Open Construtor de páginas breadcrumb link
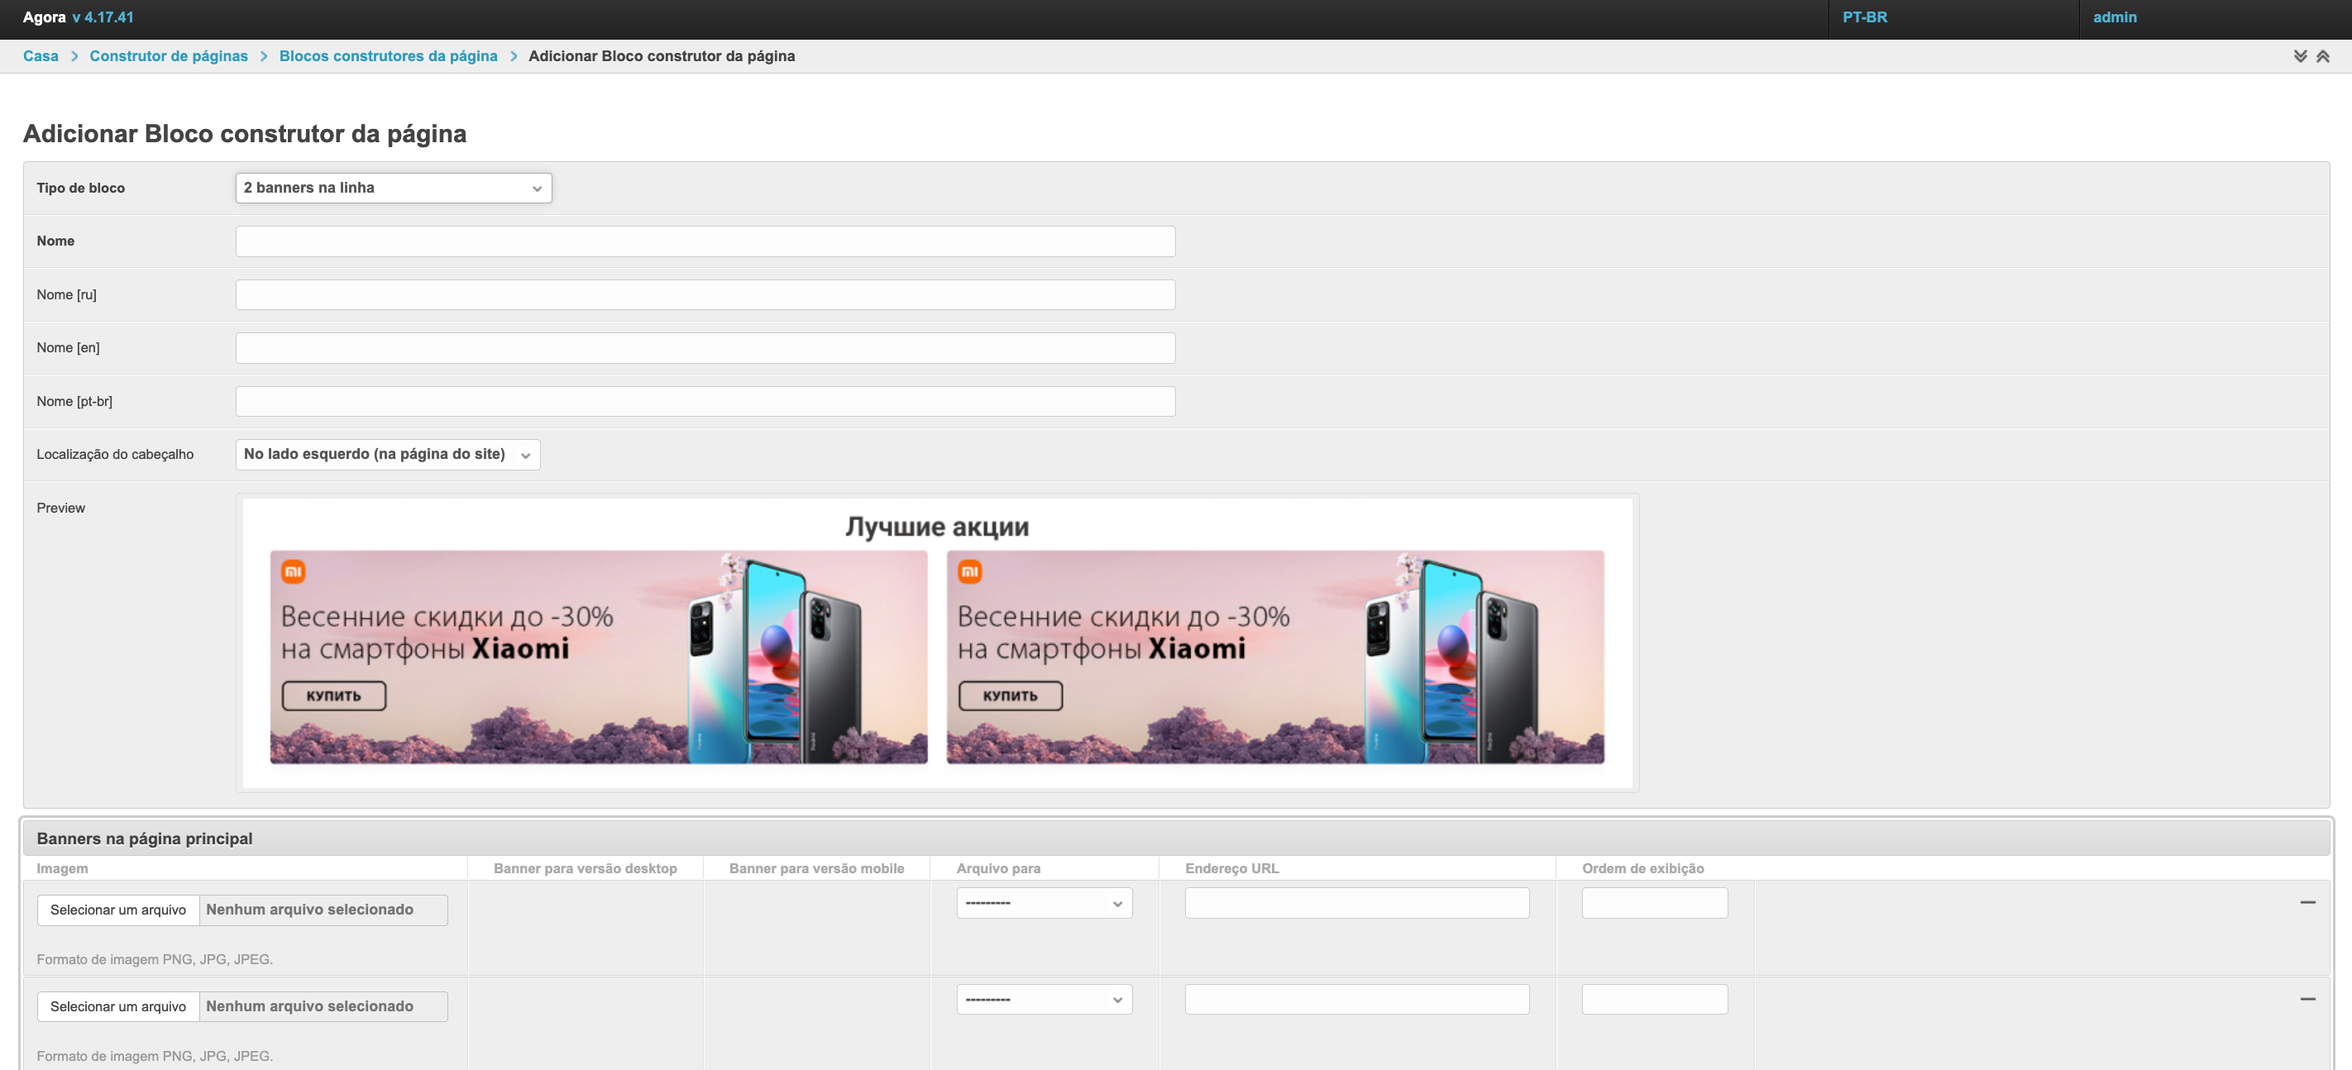 point(168,56)
